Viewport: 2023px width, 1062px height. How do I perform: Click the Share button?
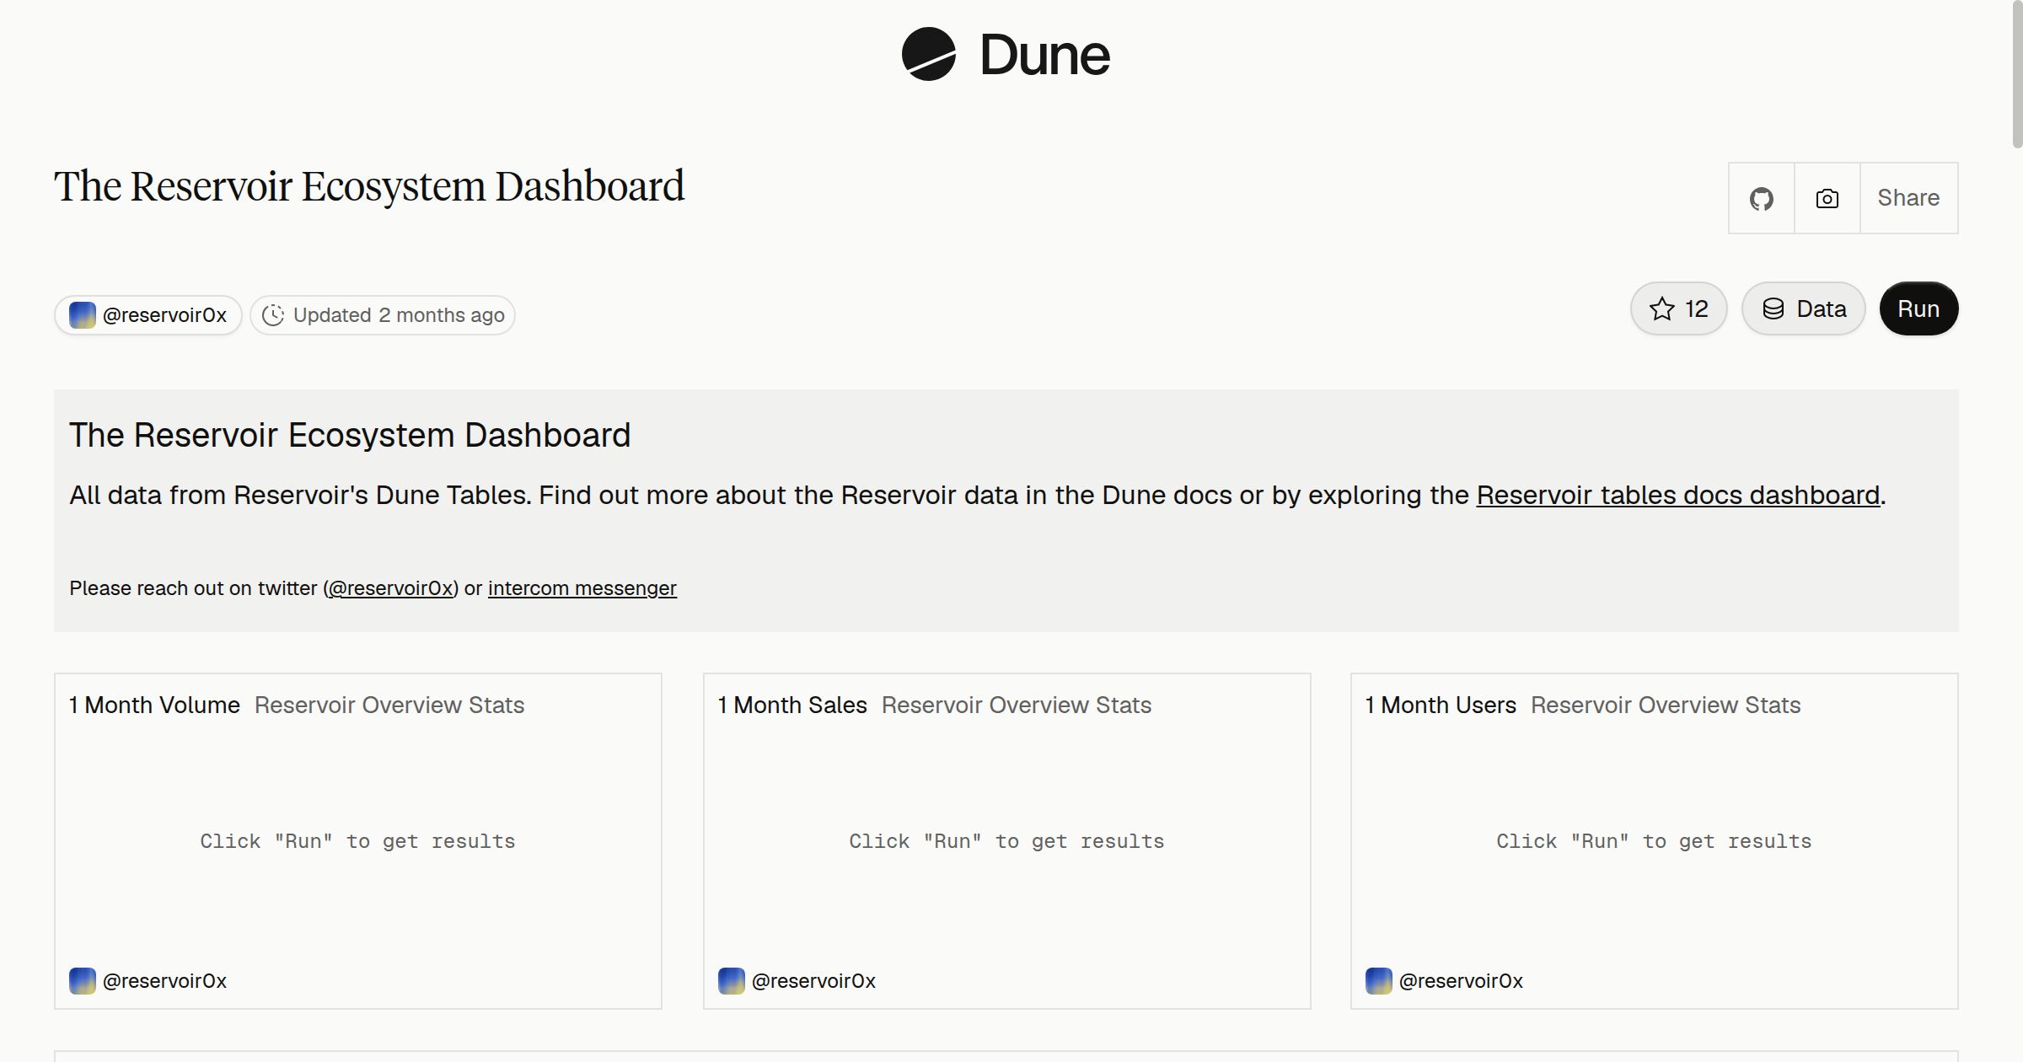(x=1908, y=198)
